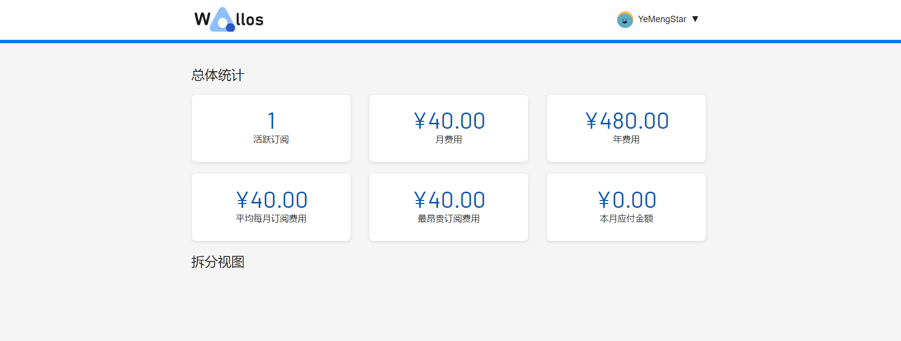The image size is (901, 341).
Task: Click the 最昂贵订阅费用 label
Action: point(449,219)
